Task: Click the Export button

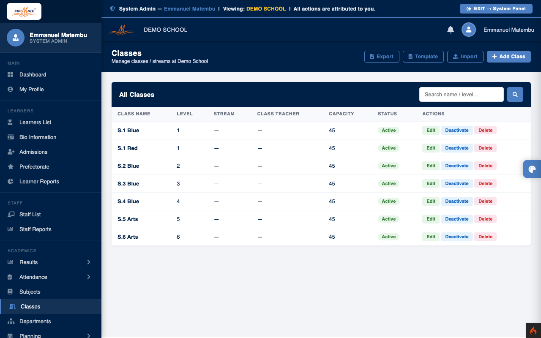Action: [x=382, y=57]
